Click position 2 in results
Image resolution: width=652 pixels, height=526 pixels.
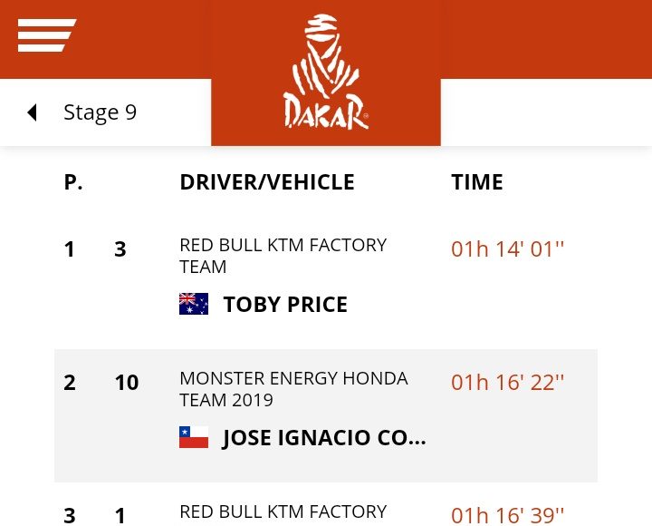coord(70,383)
